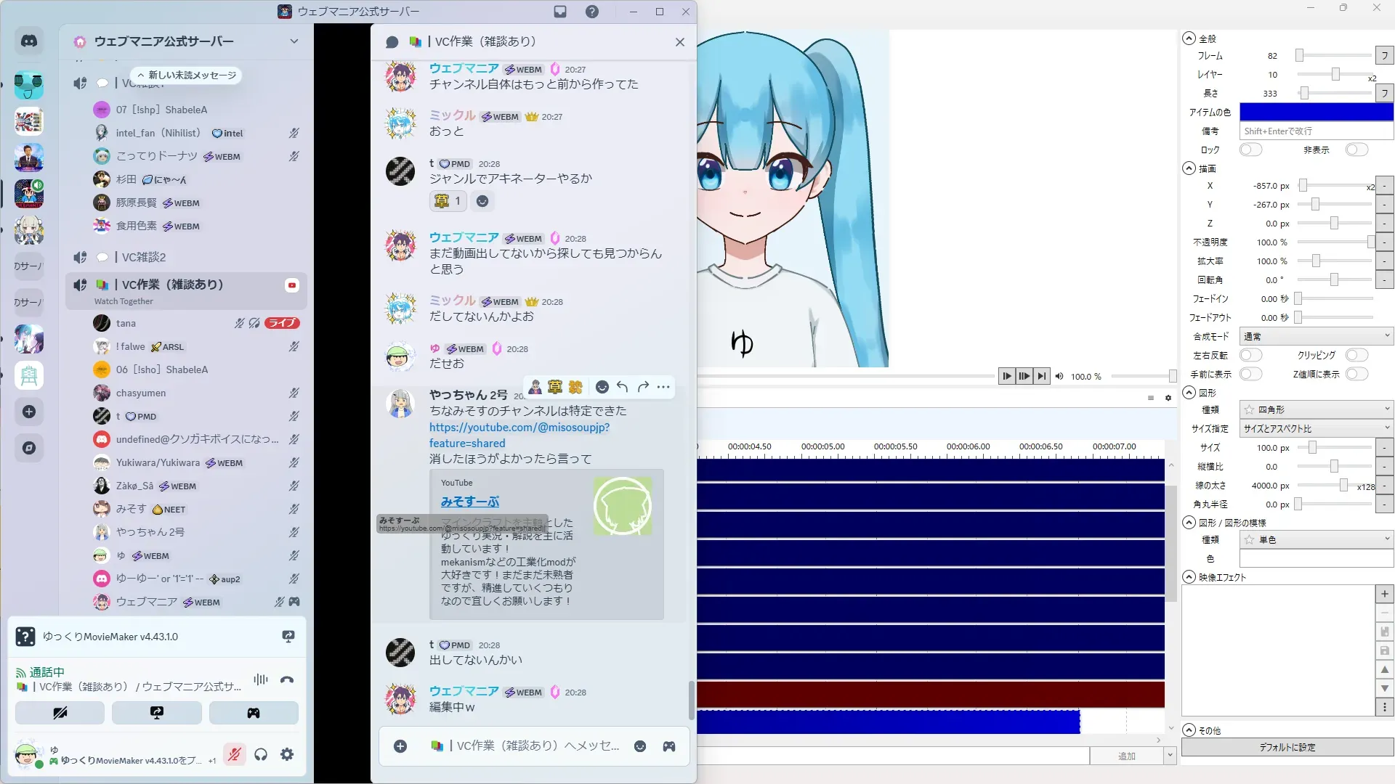
Task: Click the blue アイテムの色 color swatch
Action: pos(1316,112)
